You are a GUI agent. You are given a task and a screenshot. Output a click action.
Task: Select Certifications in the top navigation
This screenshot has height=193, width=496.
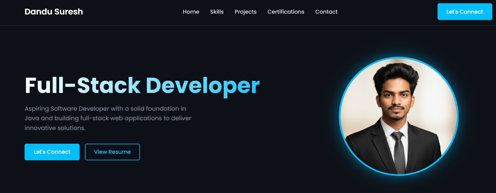pos(286,12)
